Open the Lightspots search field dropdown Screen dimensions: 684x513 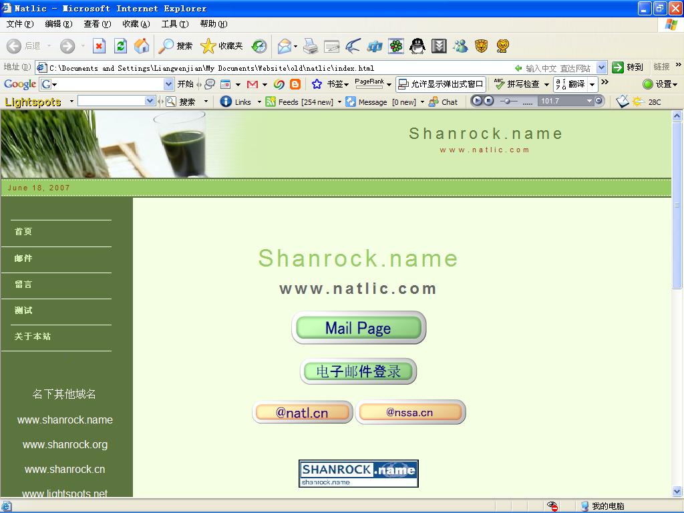coord(150,102)
